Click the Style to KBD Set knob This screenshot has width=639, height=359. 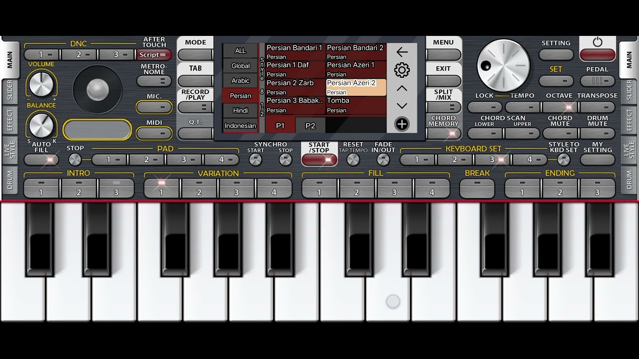coord(564,160)
